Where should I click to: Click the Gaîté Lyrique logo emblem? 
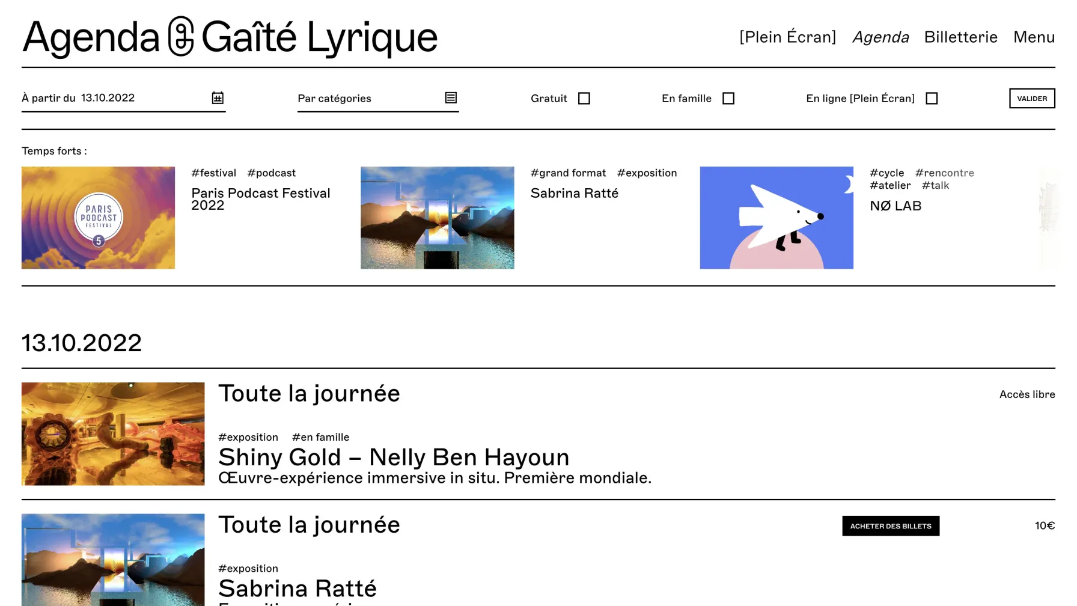coord(180,37)
